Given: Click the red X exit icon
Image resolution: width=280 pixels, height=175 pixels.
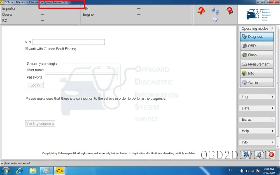Looking at the screenshot, I should pyautogui.click(x=271, y=155).
